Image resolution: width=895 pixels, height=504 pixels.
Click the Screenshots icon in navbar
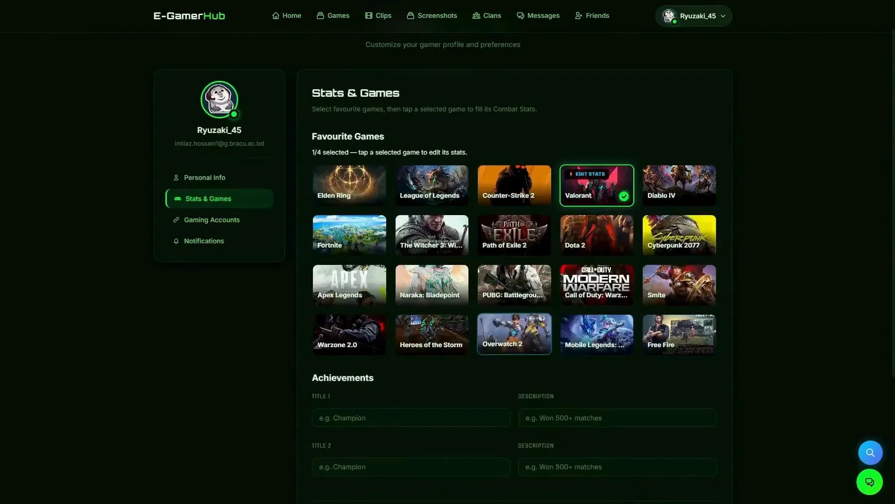(411, 16)
